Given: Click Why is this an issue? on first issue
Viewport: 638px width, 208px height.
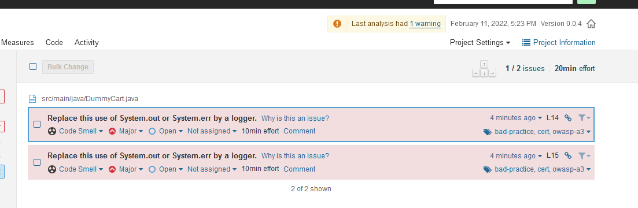Looking at the screenshot, I should click(x=295, y=118).
